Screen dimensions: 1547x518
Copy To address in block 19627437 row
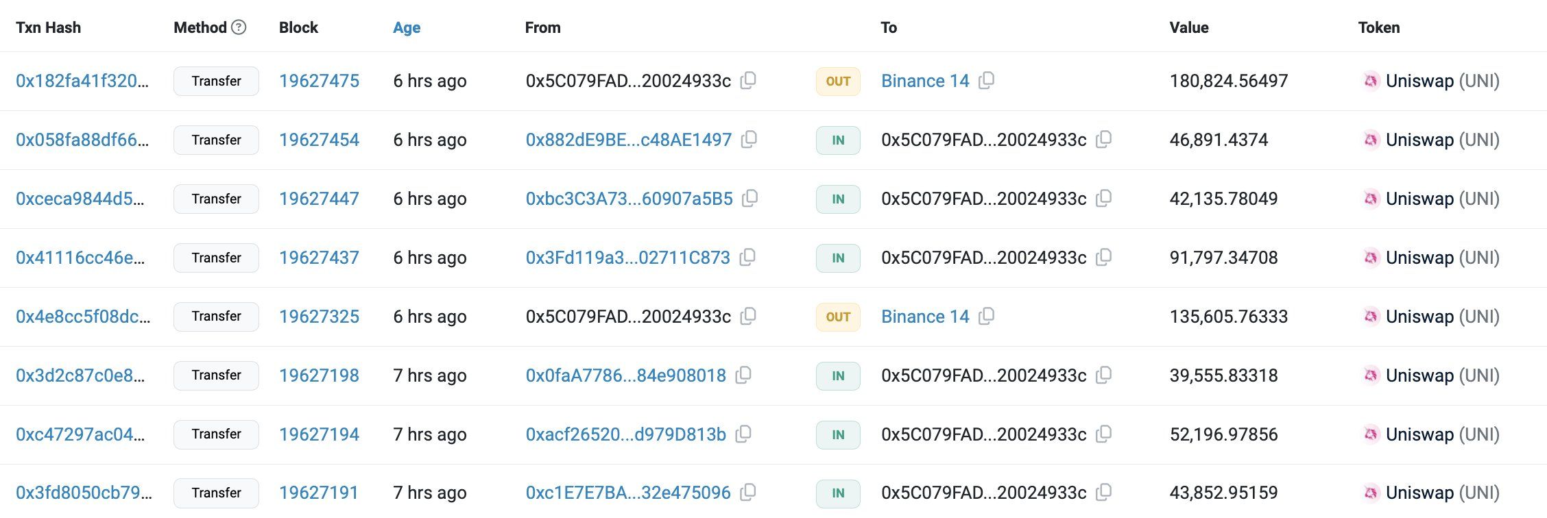[1103, 257]
